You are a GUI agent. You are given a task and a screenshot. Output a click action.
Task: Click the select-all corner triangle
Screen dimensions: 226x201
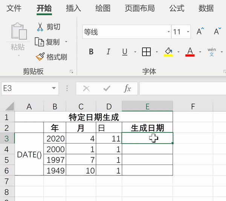[x=10, y=106]
